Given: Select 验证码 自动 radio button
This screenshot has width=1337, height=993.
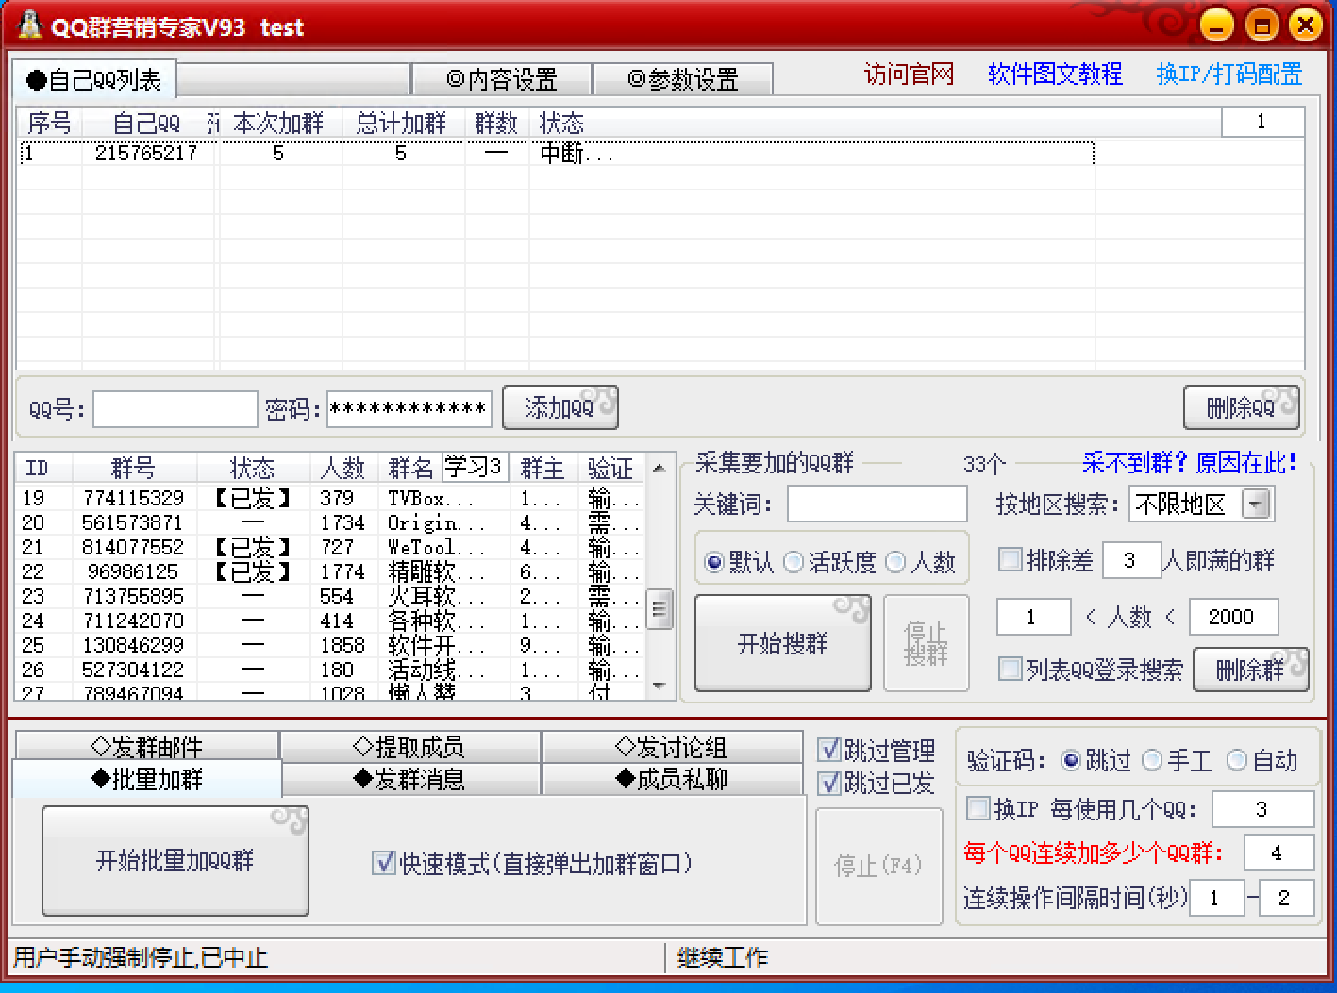Looking at the screenshot, I should pyautogui.click(x=1237, y=760).
